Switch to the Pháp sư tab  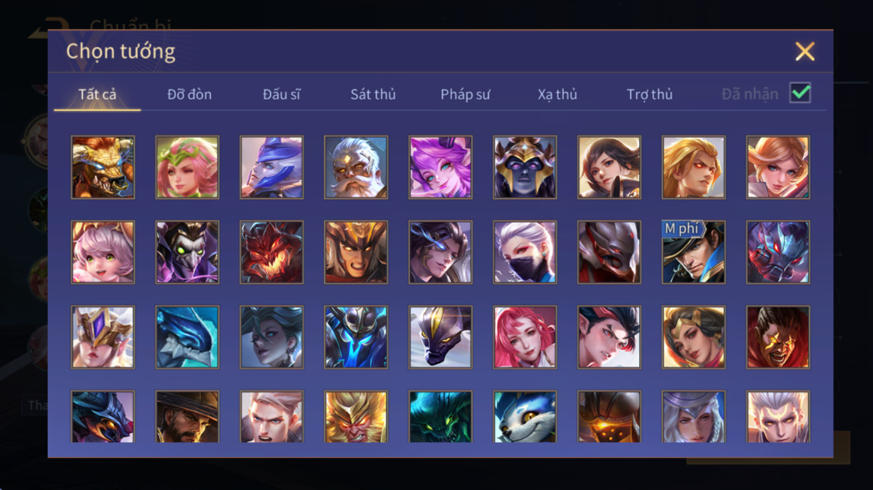[466, 94]
